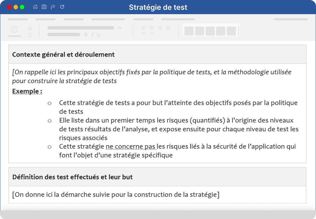Click the home icon in title bar
This screenshot has height=219, width=316.
pyautogui.click(x=35, y=7)
